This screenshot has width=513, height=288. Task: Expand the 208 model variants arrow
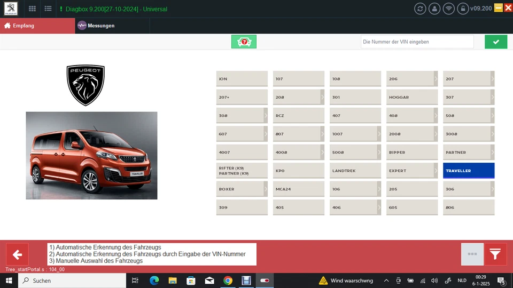(322, 97)
